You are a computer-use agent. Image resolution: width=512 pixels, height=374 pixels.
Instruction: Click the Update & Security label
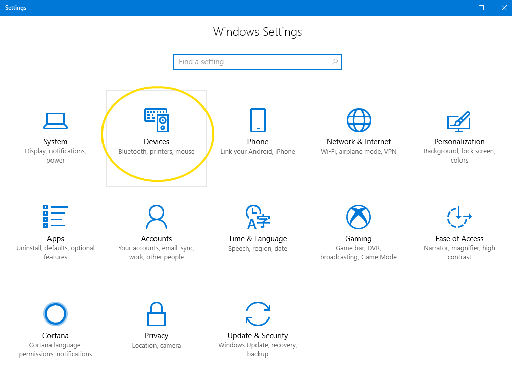click(258, 336)
